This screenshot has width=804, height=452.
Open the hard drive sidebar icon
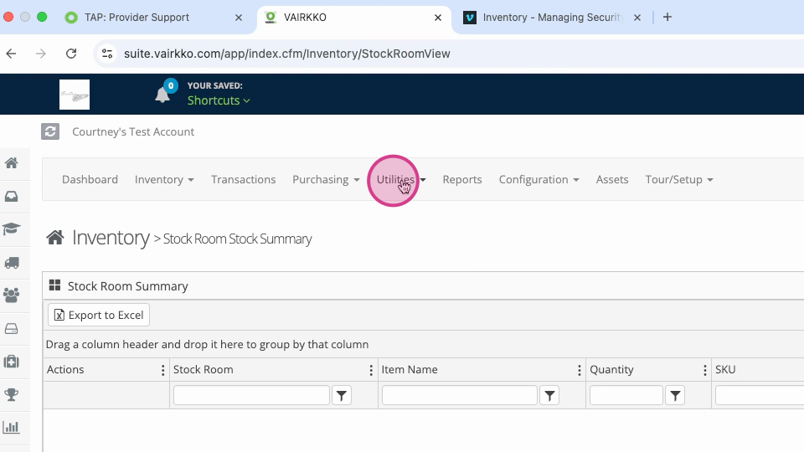[x=11, y=328]
